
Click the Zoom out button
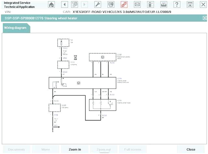pyautogui.click(x=104, y=149)
